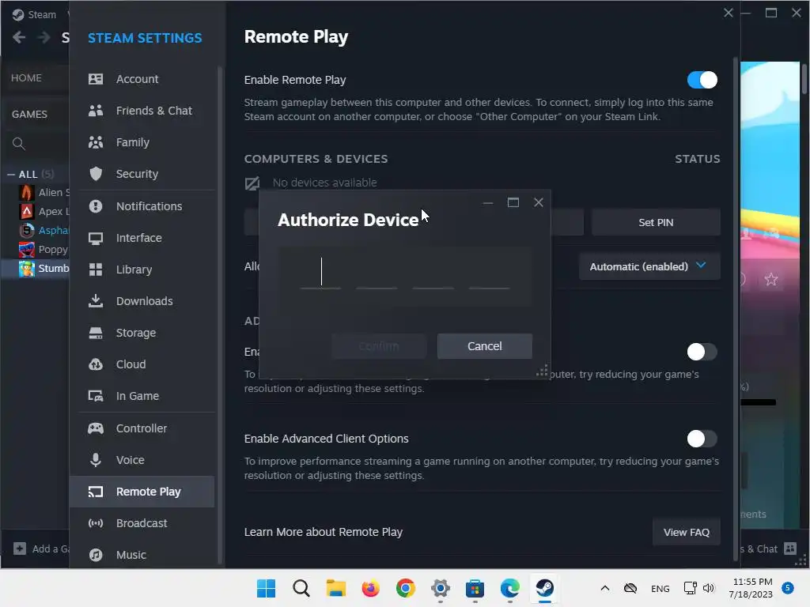Open the Account settings tab label
The image size is (810, 607).
(137, 79)
